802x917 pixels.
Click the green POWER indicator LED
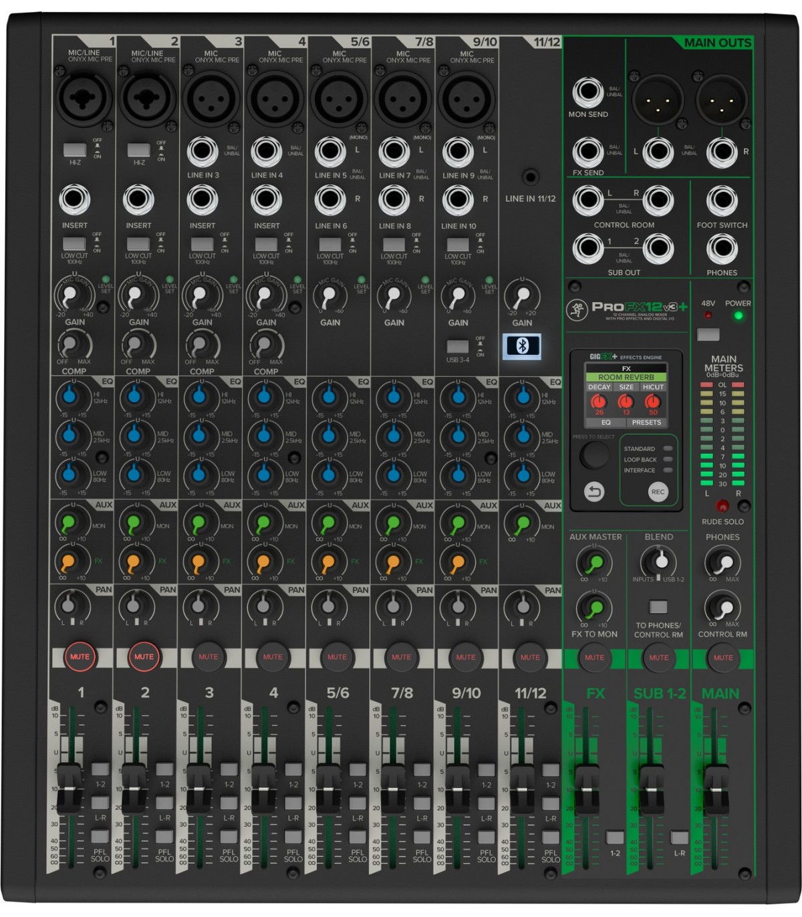[738, 315]
